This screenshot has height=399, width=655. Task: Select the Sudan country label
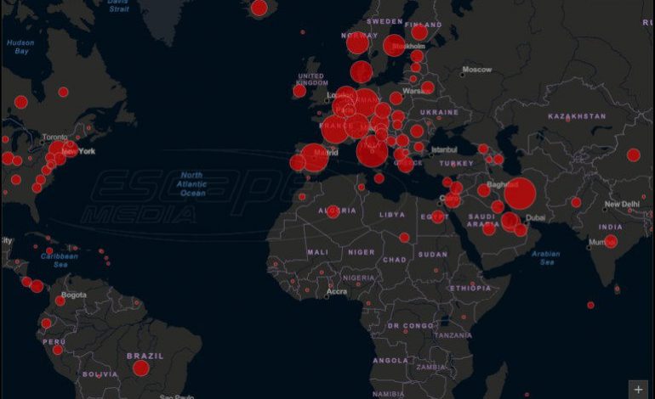(x=433, y=255)
